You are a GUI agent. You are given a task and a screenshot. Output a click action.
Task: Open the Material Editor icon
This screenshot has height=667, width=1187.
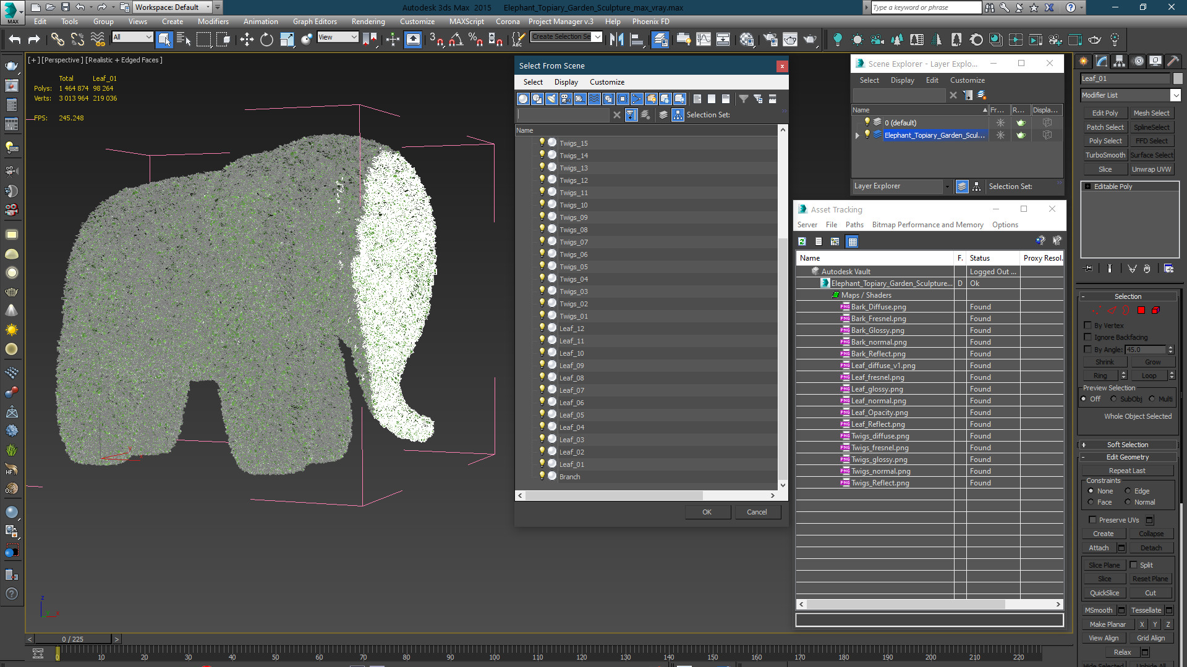click(747, 40)
